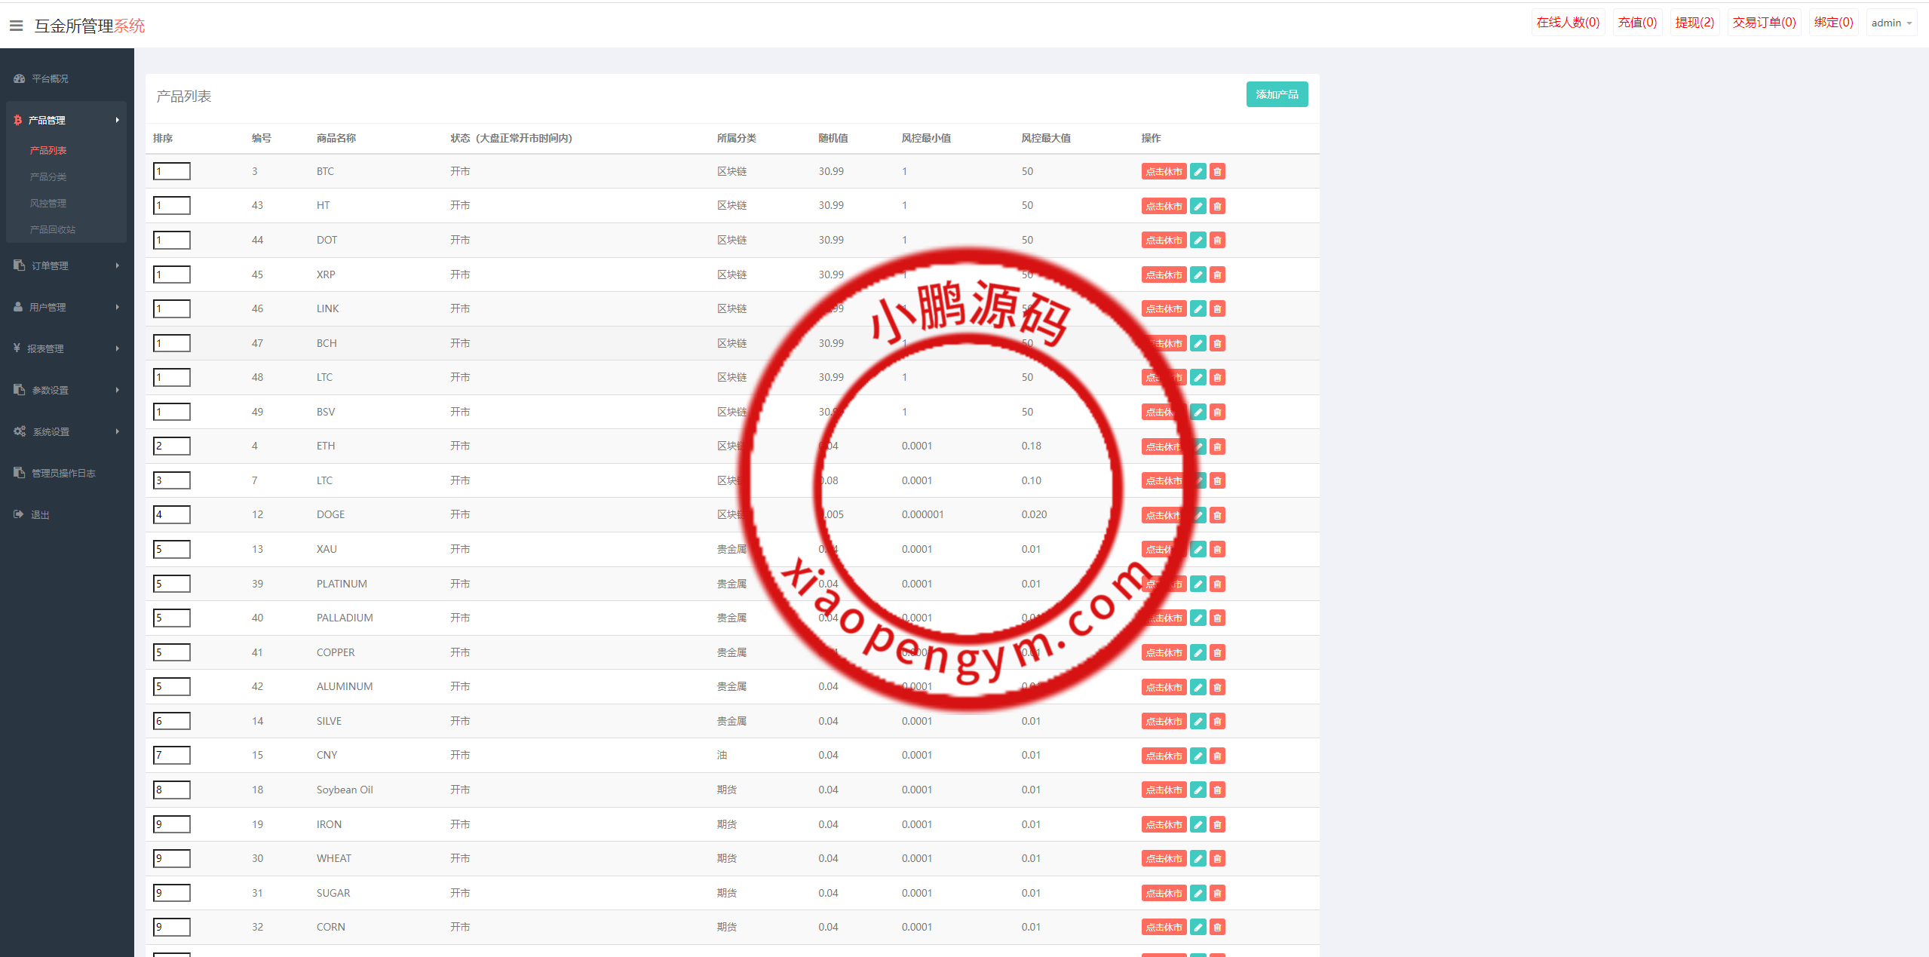Click edit pencil icon for SILVE row
The image size is (1929, 957).
click(1198, 721)
